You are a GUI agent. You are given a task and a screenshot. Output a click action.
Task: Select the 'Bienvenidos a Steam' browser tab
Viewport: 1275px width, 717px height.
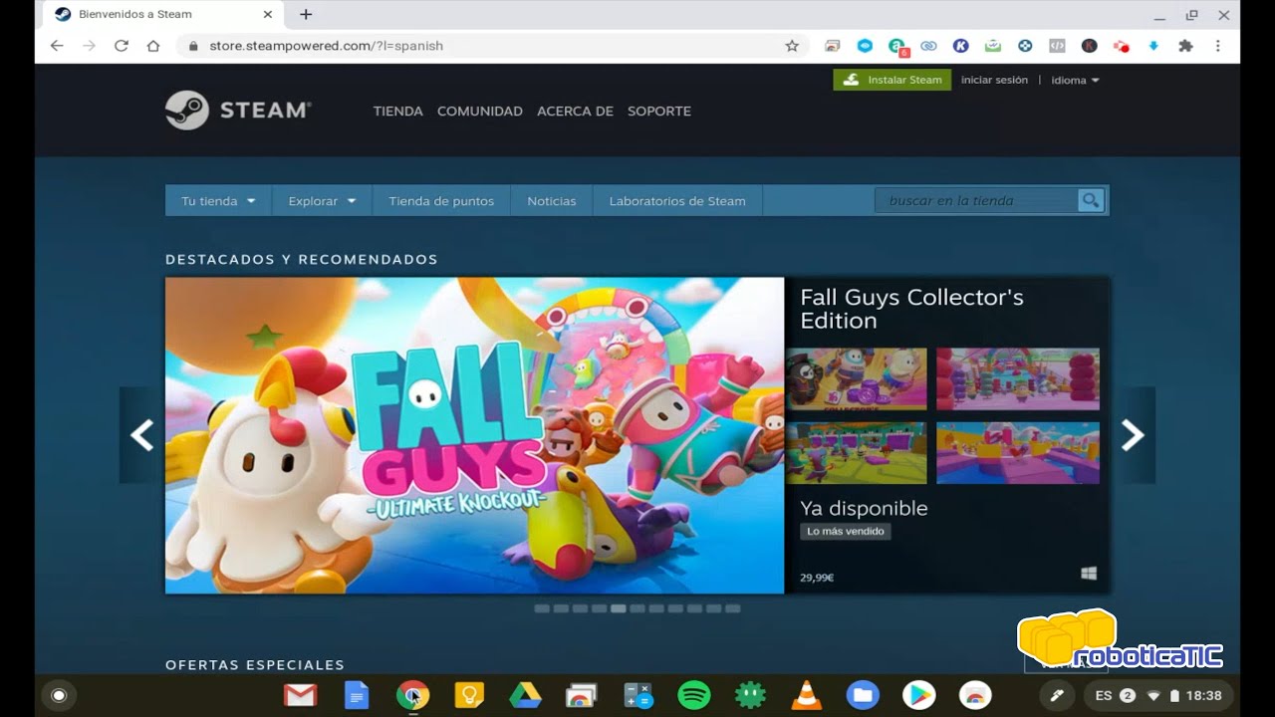pos(164,15)
